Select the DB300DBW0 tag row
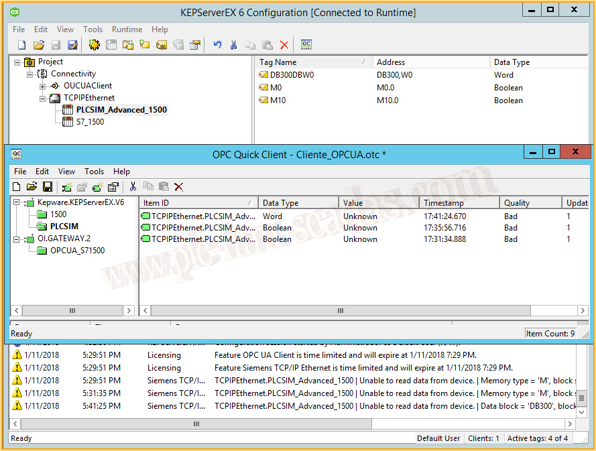Viewport: 596px width, 451px height. [292, 75]
